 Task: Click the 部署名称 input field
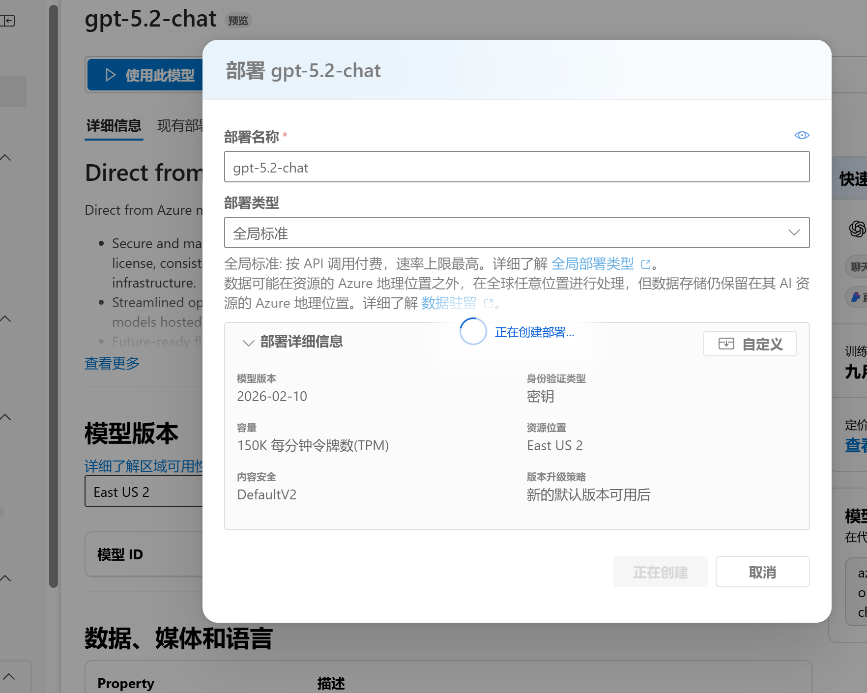coord(517,167)
